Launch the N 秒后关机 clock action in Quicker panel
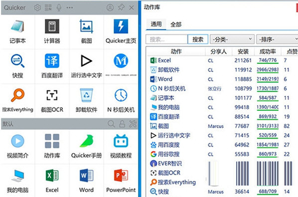The width and height of the screenshot is (298, 197). [x=121, y=101]
